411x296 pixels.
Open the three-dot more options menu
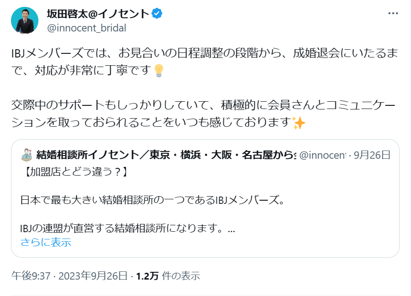(x=393, y=13)
